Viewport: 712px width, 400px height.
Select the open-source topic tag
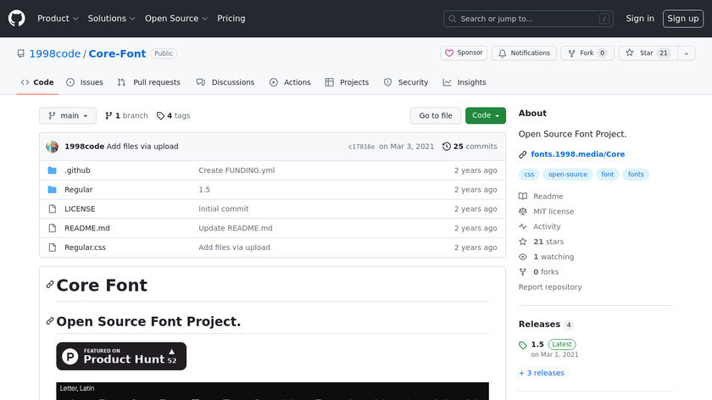pos(567,175)
